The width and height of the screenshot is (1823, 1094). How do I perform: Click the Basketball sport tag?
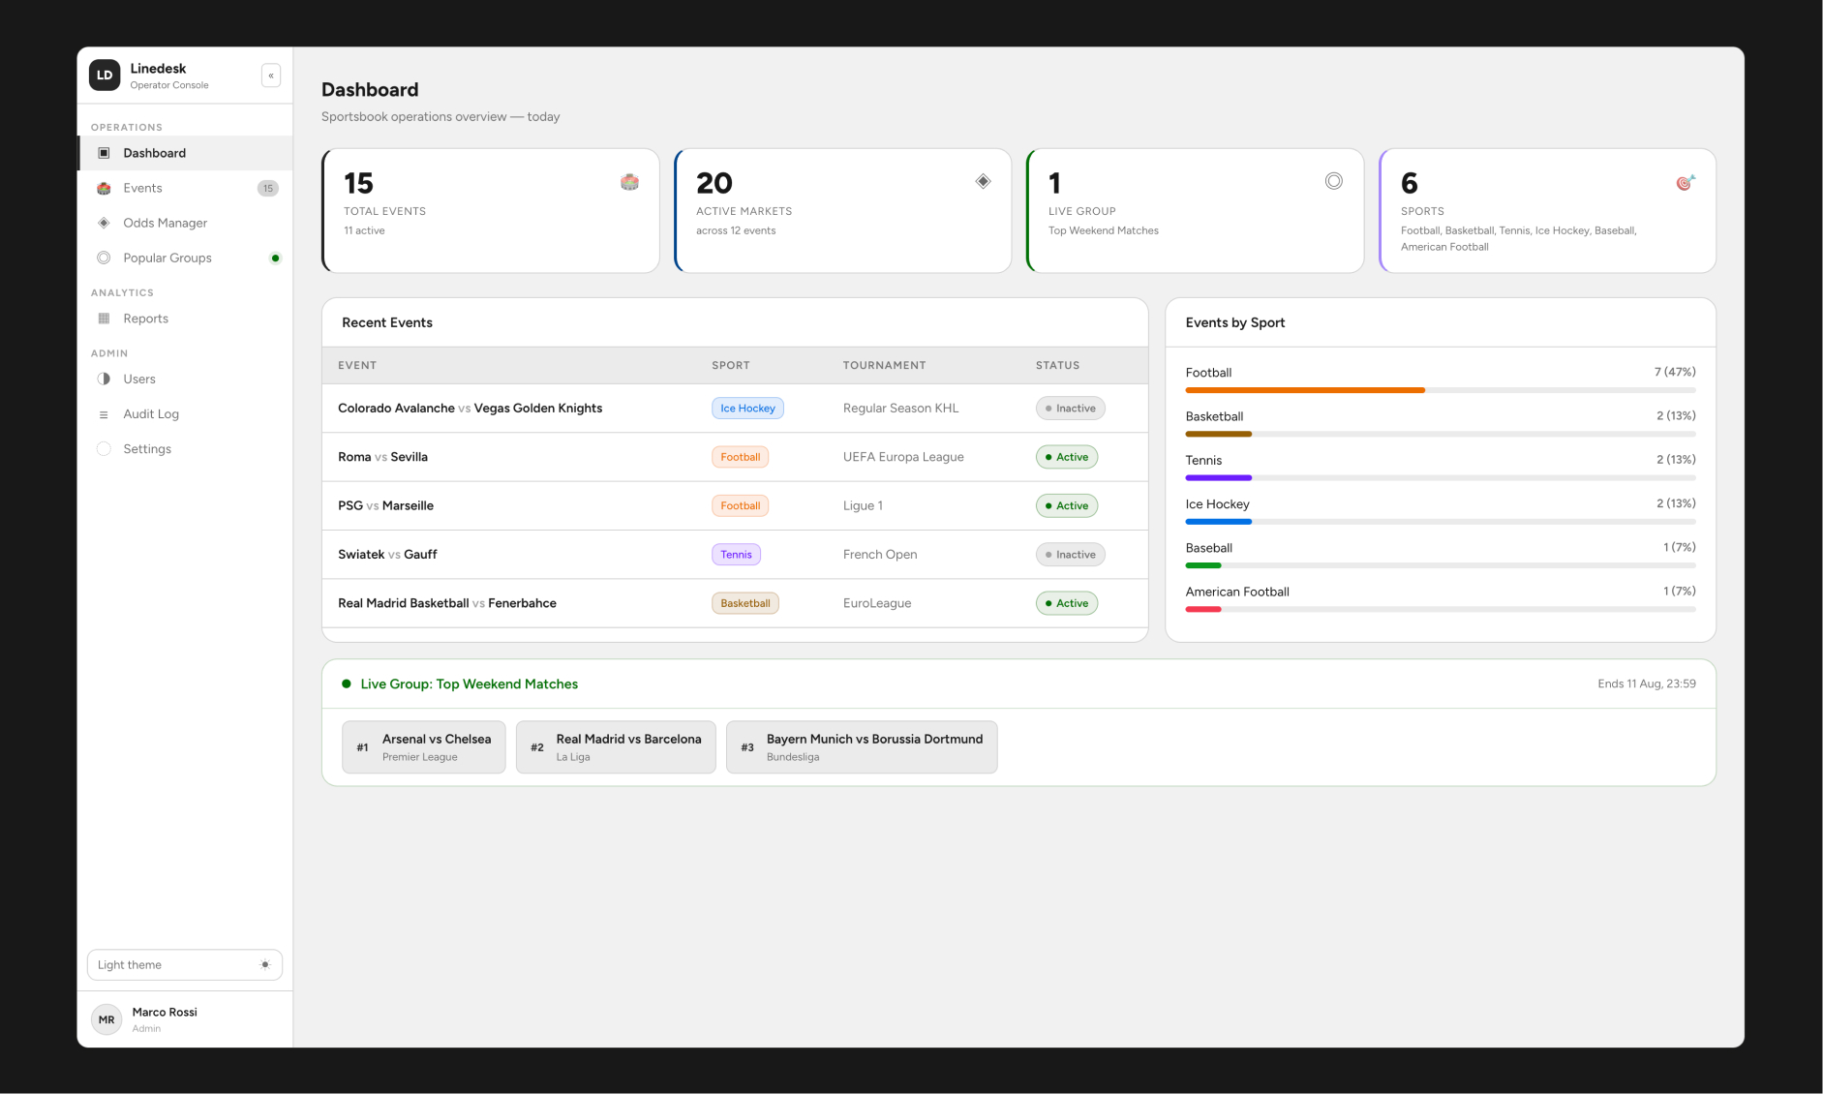click(x=745, y=603)
